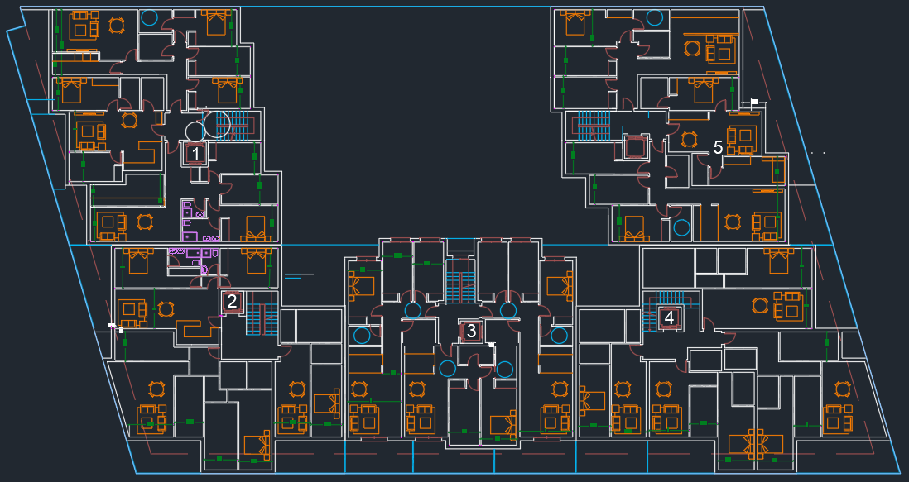Select the small white circle above elevator 1
Screen dimensions: 909x482
coord(194,131)
